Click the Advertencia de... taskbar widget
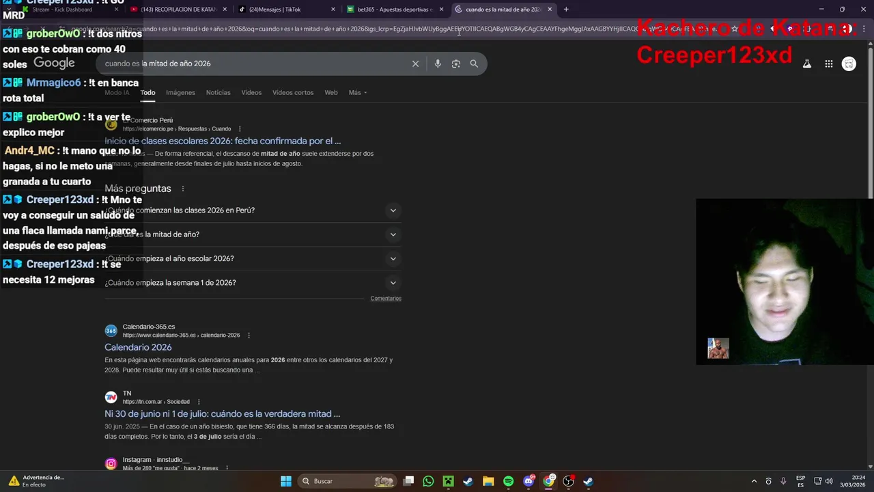 point(36,481)
